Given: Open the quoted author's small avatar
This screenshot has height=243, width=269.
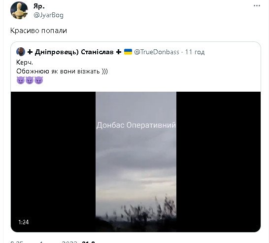Looking at the screenshot, I should [x=21, y=52].
